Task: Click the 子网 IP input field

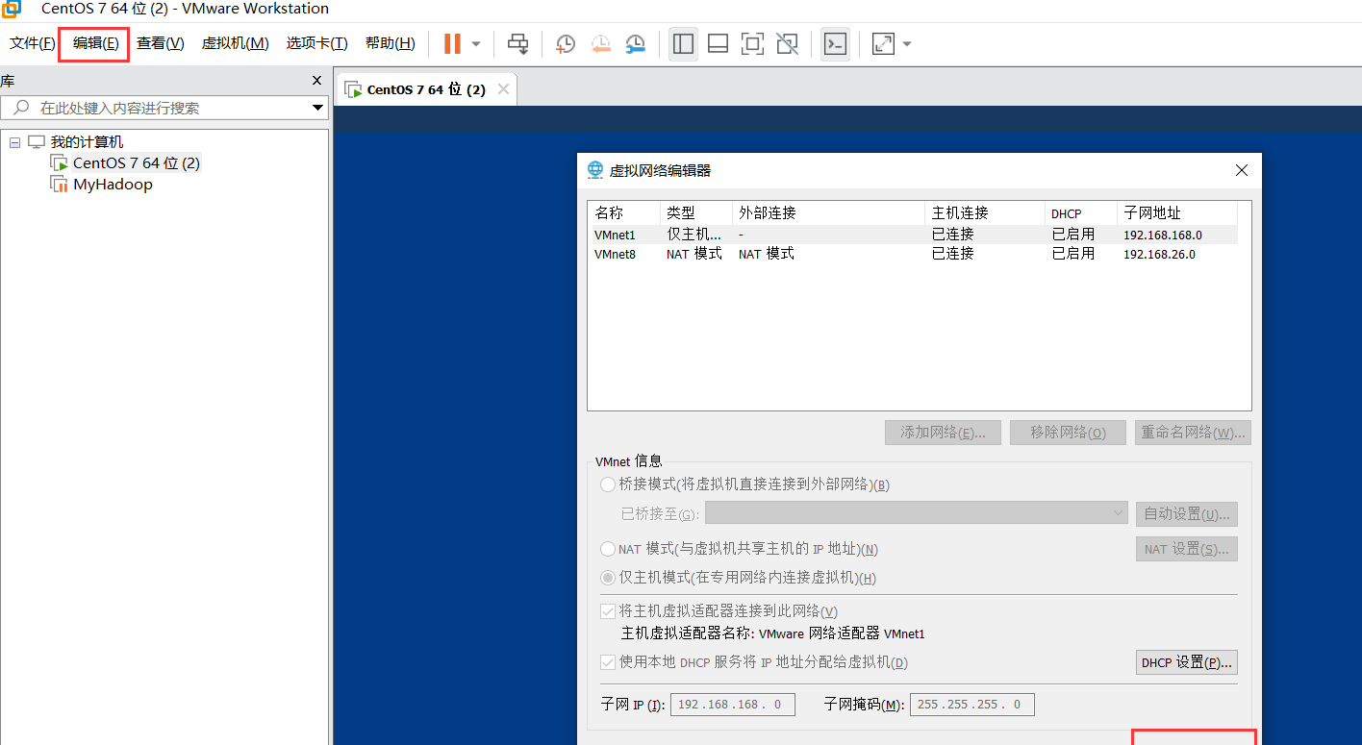Action: click(x=733, y=705)
